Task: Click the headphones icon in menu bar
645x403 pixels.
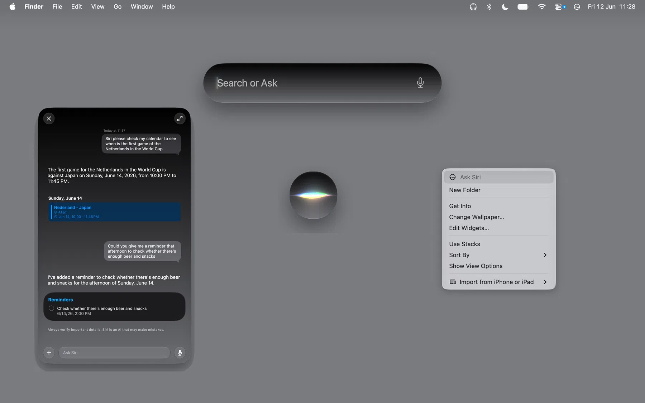Action: pyautogui.click(x=473, y=7)
